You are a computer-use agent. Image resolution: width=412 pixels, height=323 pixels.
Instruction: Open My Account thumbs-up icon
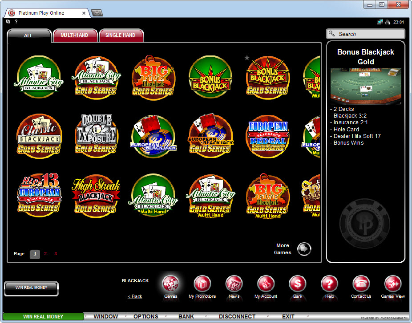(266, 284)
